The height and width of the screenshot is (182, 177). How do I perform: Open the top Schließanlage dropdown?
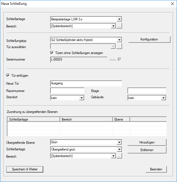click(119, 19)
